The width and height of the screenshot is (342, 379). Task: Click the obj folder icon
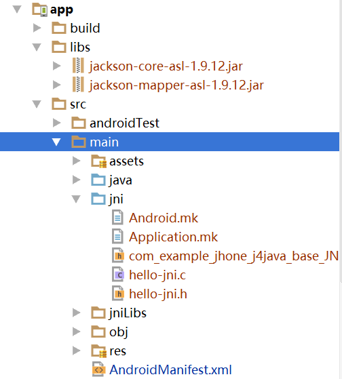pos(98,331)
